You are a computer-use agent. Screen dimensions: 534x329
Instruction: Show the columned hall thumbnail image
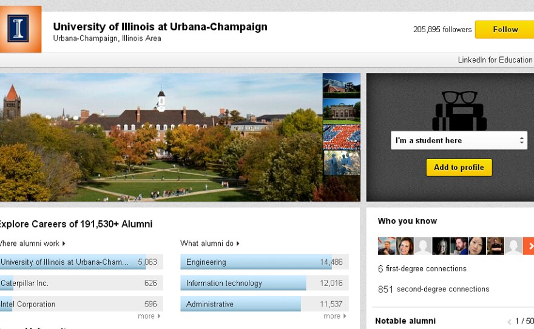click(341, 112)
